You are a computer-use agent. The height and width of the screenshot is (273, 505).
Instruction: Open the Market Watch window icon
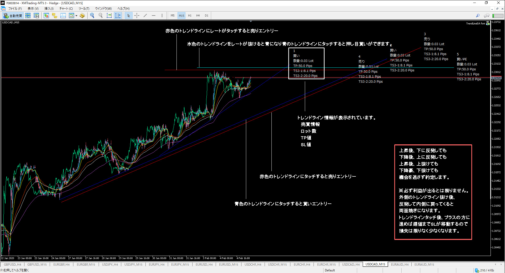[28, 16]
